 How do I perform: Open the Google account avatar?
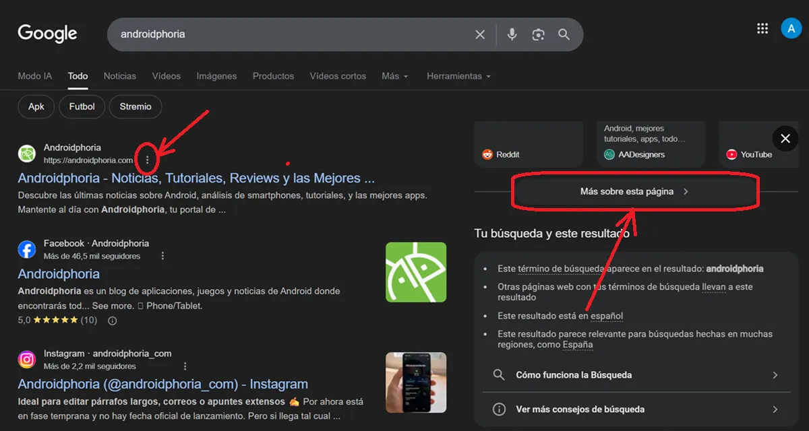[x=790, y=28]
